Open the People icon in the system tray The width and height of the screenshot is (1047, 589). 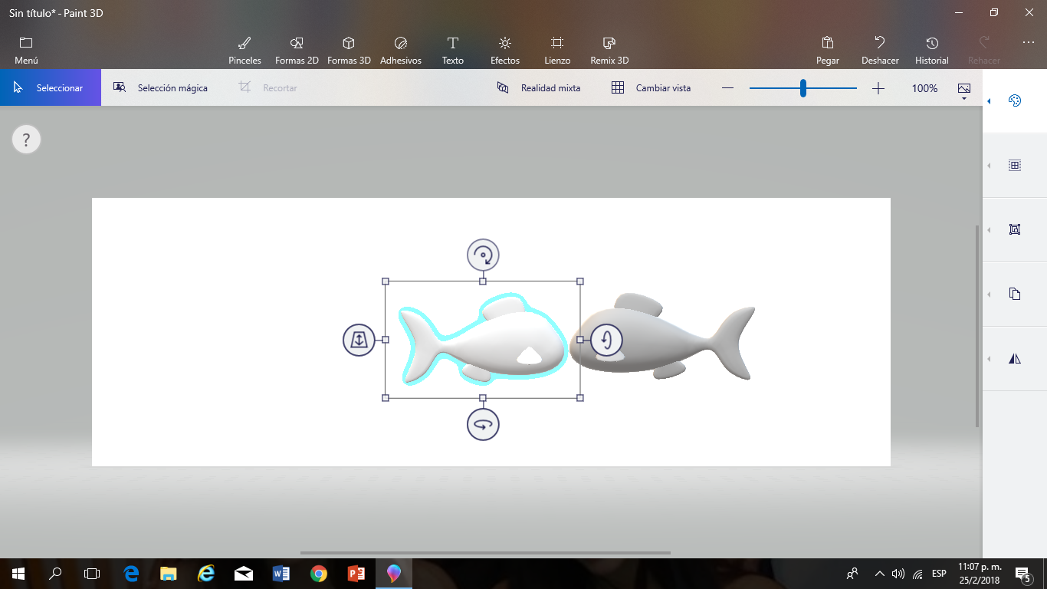[x=852, y=574]
